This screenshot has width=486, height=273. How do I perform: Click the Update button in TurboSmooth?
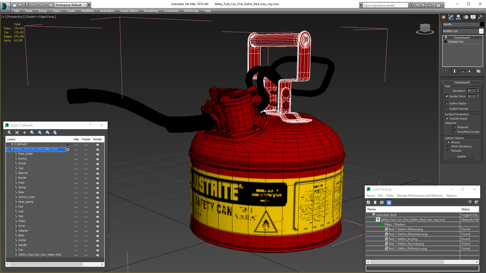[461, 156]
